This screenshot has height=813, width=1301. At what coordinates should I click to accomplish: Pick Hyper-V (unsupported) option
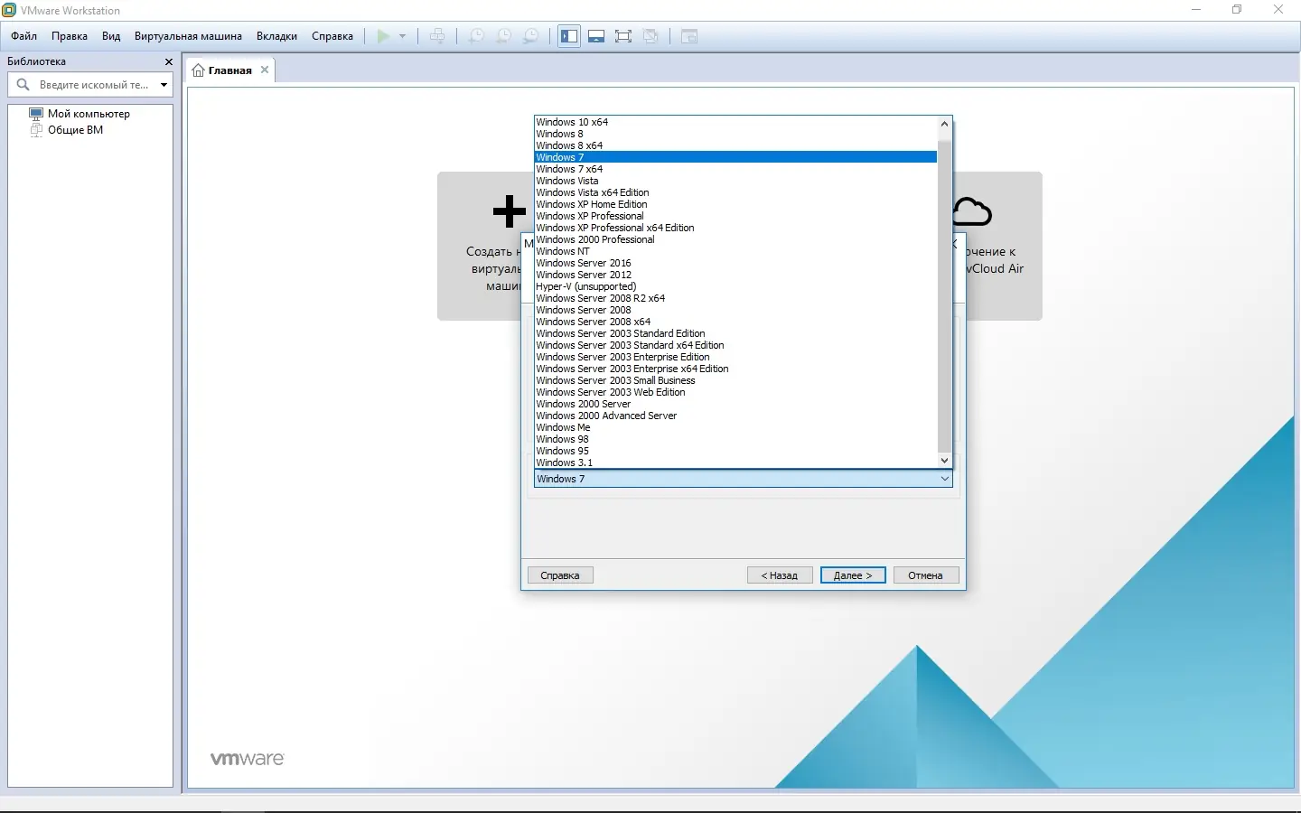[x=736, y=286]
